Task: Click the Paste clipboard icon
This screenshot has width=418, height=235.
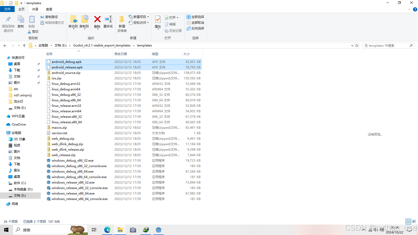Action: (x=32, y=19)
